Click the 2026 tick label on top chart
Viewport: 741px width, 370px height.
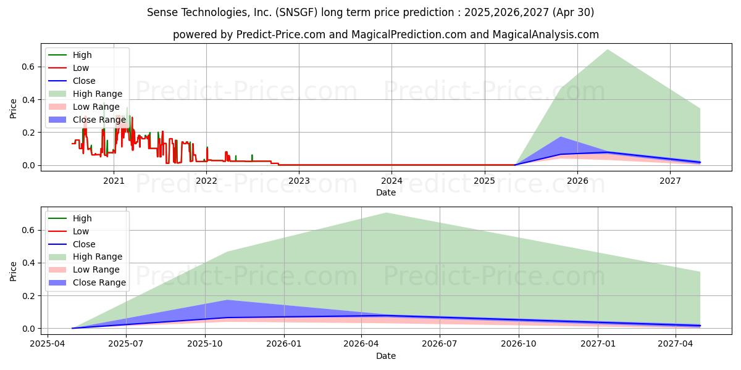(577, 181)
